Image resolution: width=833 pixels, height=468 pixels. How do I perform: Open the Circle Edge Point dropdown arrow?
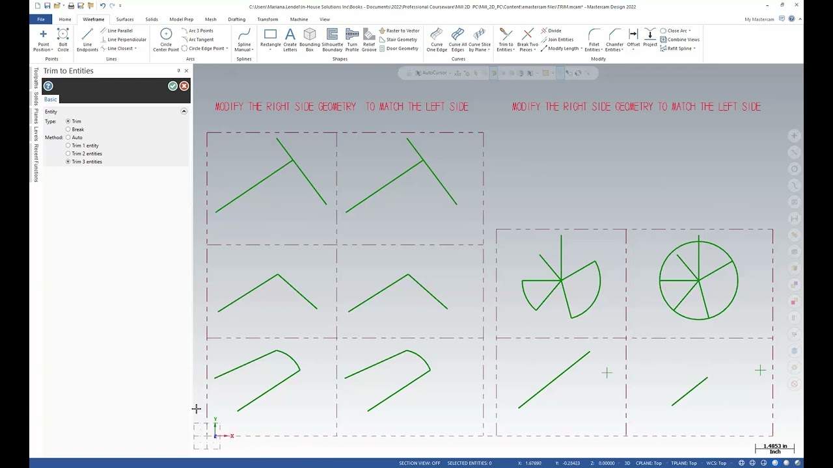pyautogui.click(x=227, y=48)
